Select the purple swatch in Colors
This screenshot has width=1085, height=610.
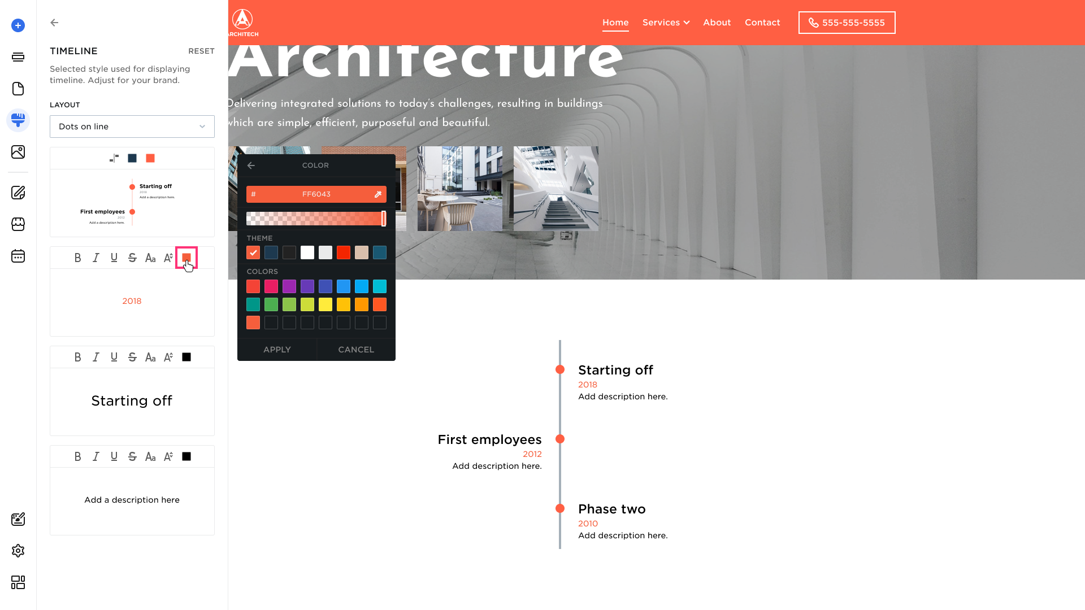click(x=289, y=286)
